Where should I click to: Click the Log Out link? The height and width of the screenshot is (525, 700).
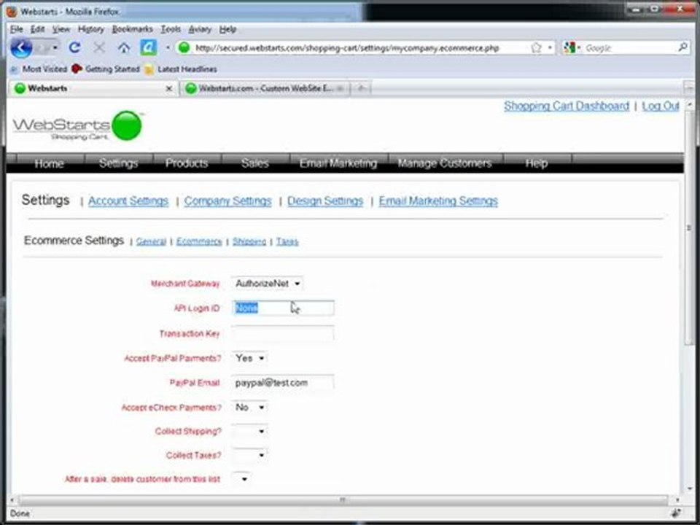point(661,106)
